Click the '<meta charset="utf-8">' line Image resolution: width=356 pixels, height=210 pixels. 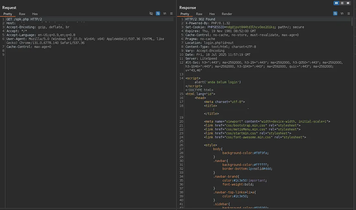pos(224,102)
